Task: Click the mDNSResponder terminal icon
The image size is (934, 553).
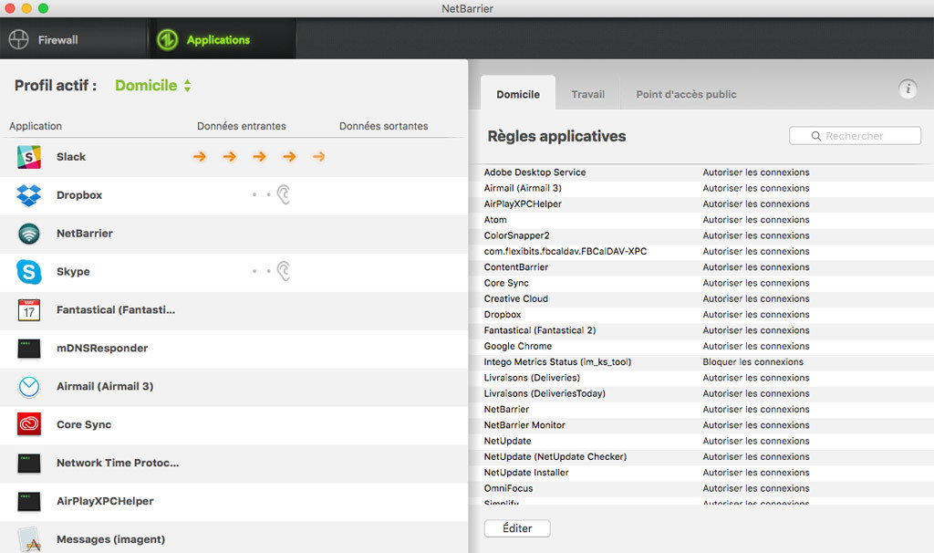Action: pos(28,348)
